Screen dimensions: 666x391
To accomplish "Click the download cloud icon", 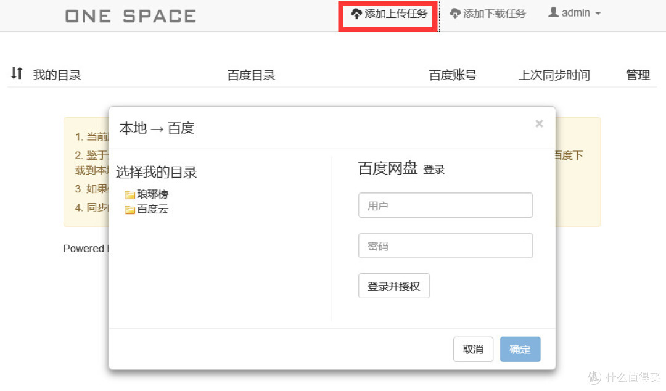I will 455,14.
